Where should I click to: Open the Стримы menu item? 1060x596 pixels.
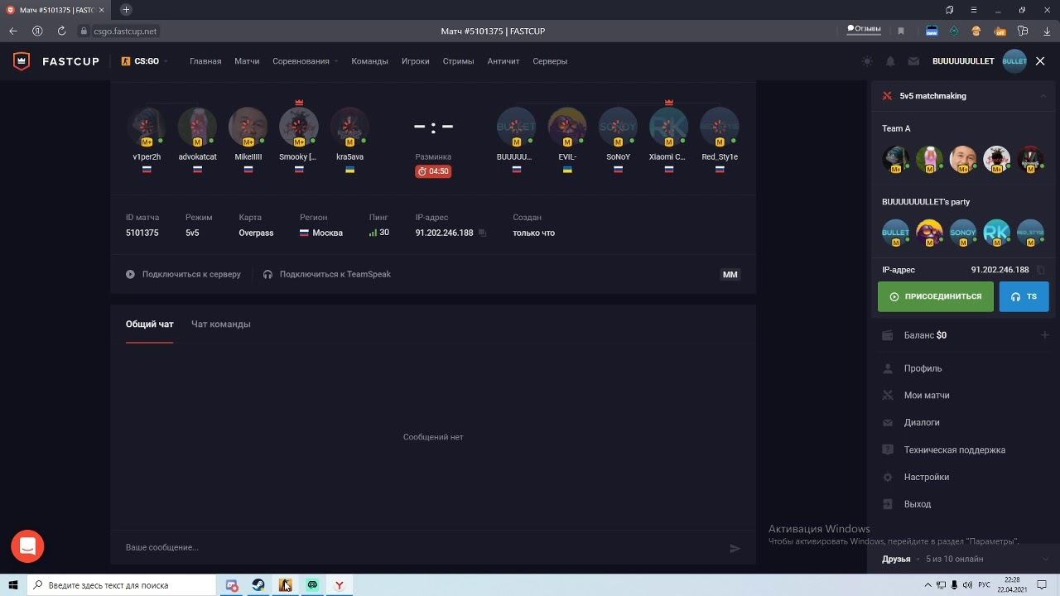click(x=458, y=61)
